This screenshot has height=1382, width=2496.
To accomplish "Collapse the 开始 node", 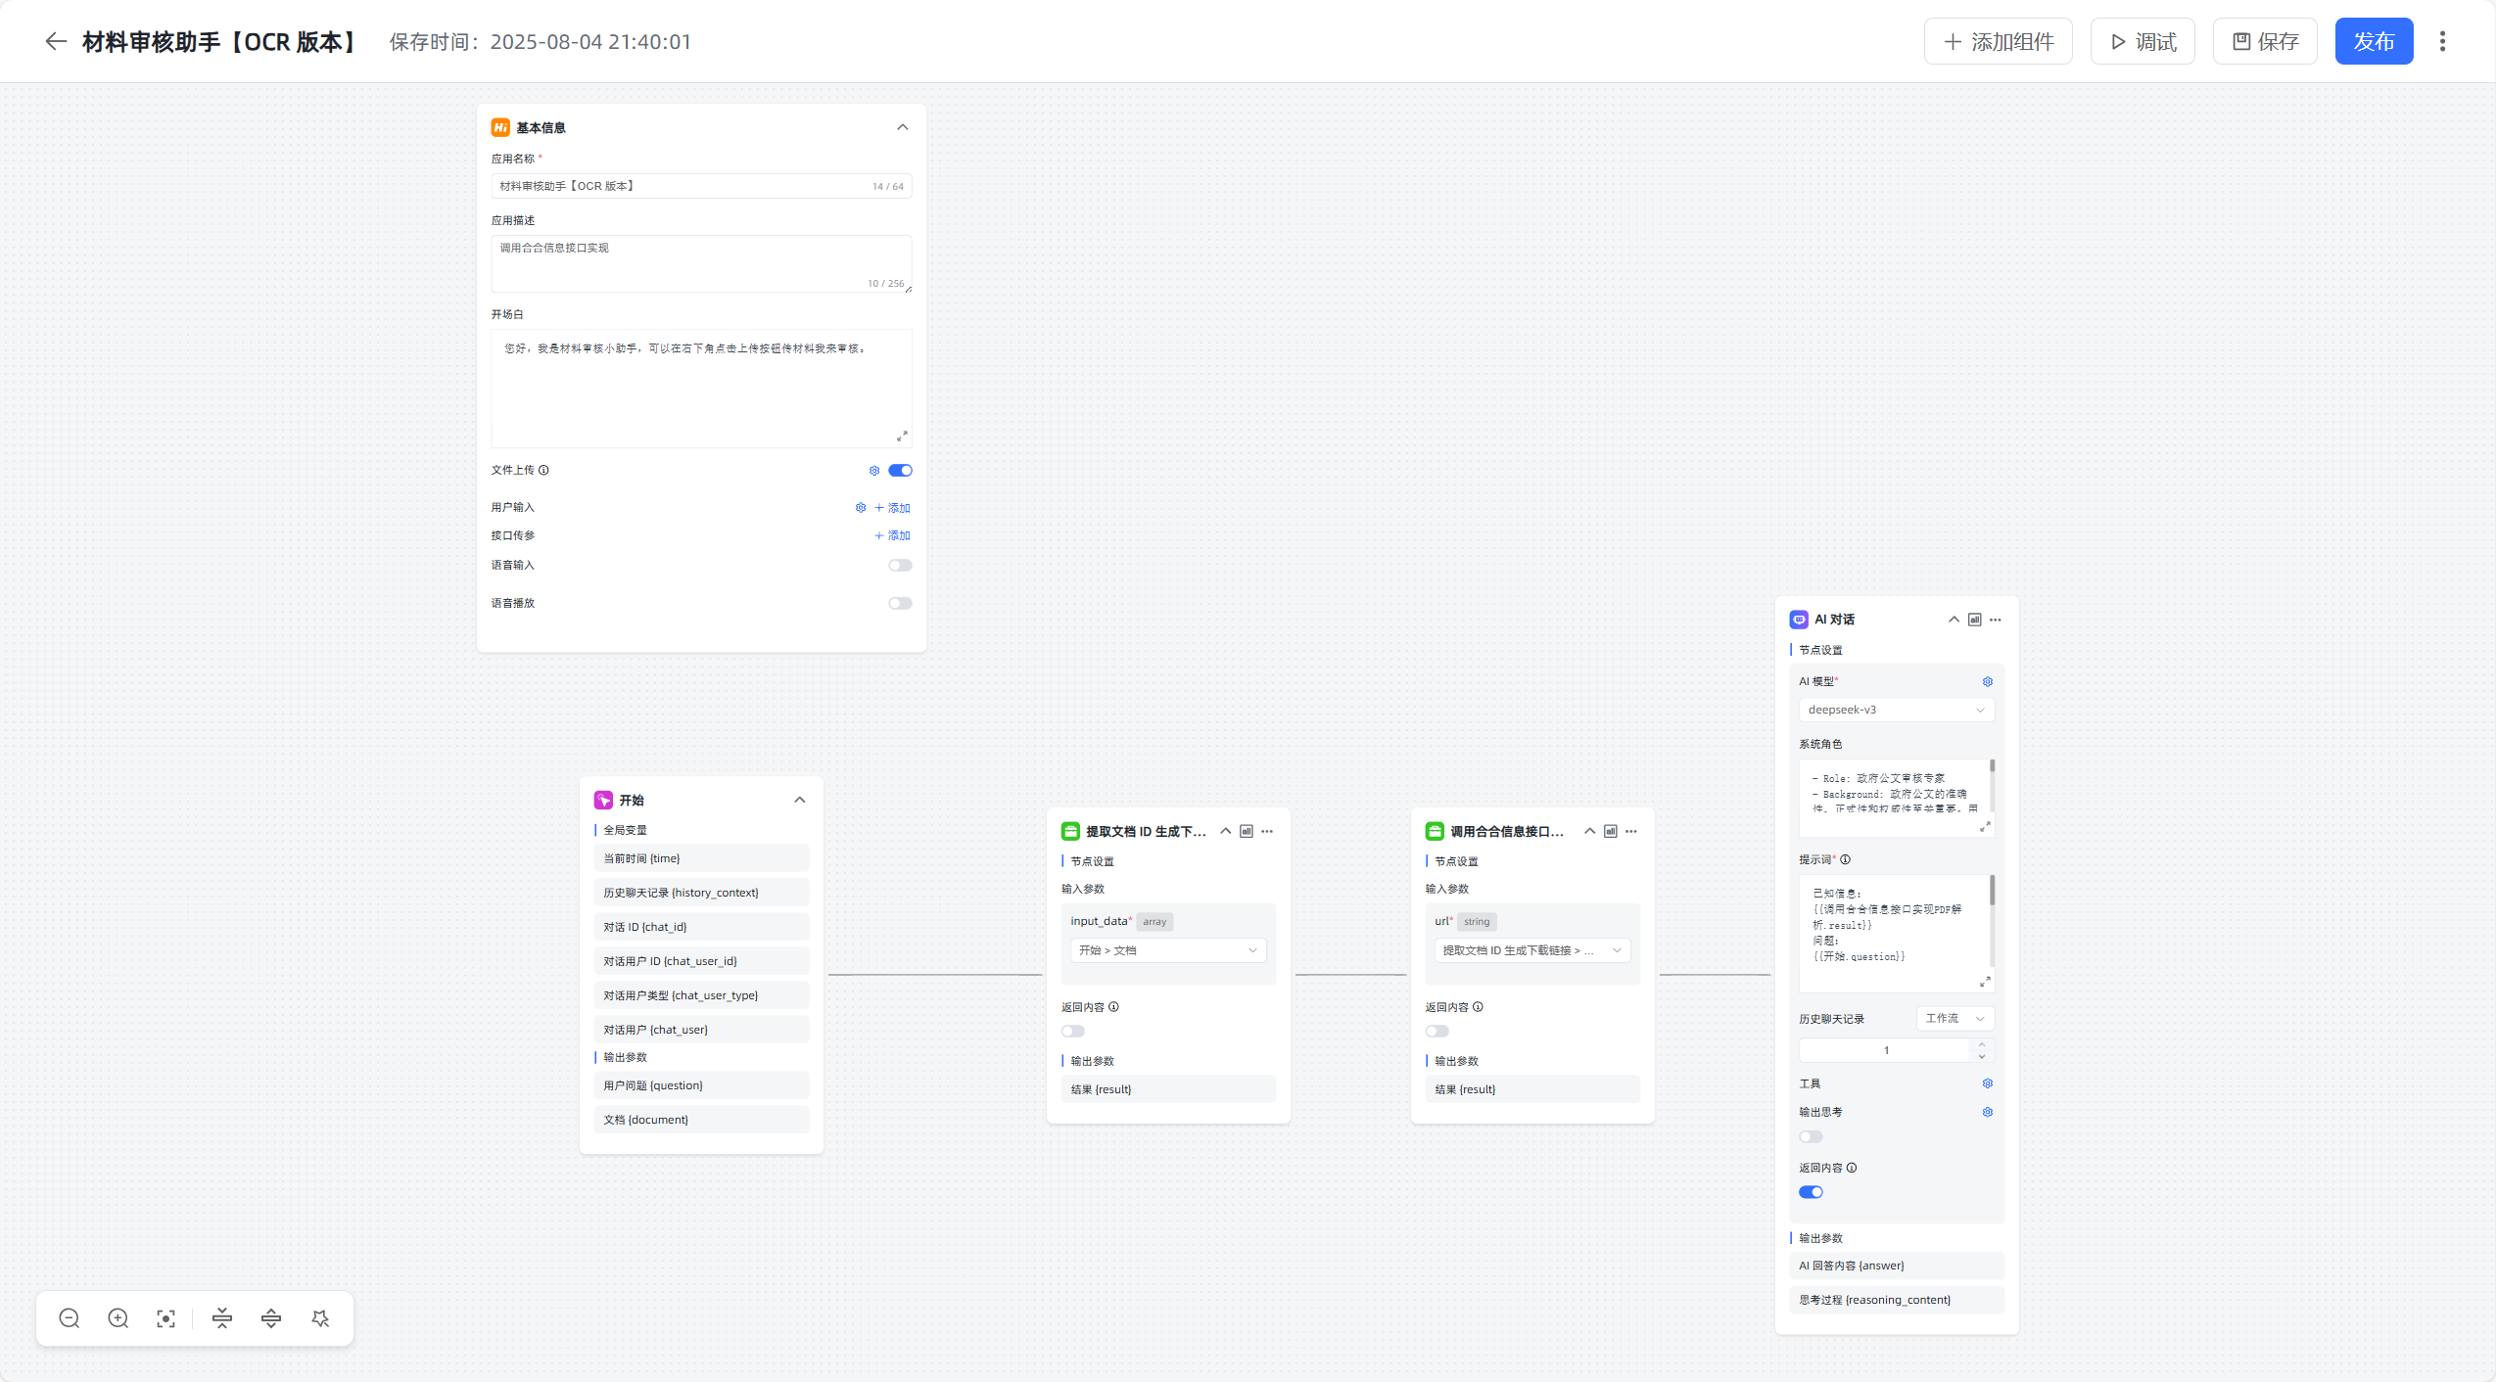I will point(800,801).
